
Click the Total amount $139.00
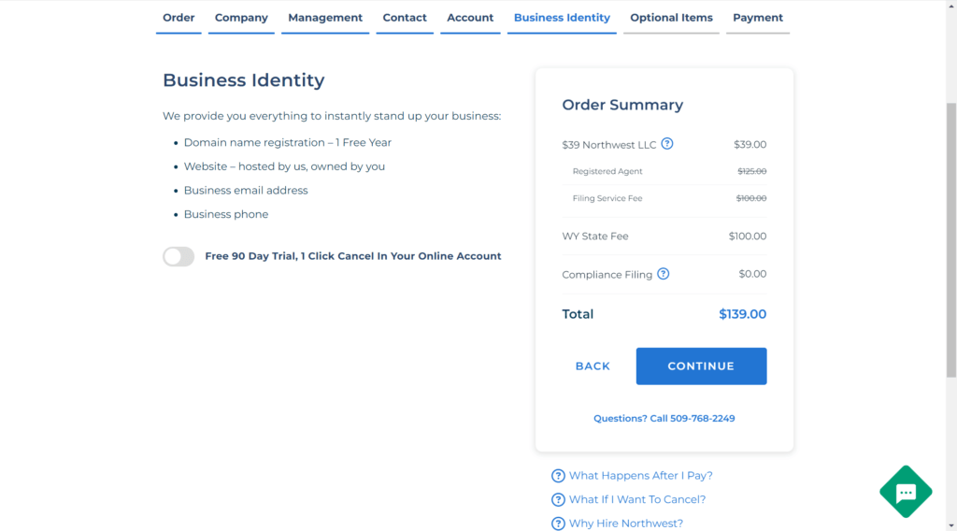tap(742, 314)
